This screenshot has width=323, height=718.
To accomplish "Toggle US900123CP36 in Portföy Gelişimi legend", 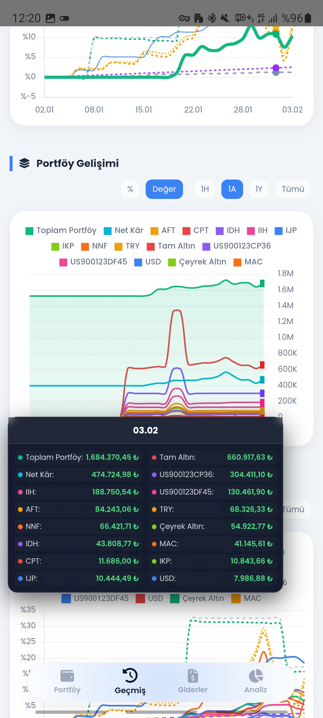I will 237,246.
